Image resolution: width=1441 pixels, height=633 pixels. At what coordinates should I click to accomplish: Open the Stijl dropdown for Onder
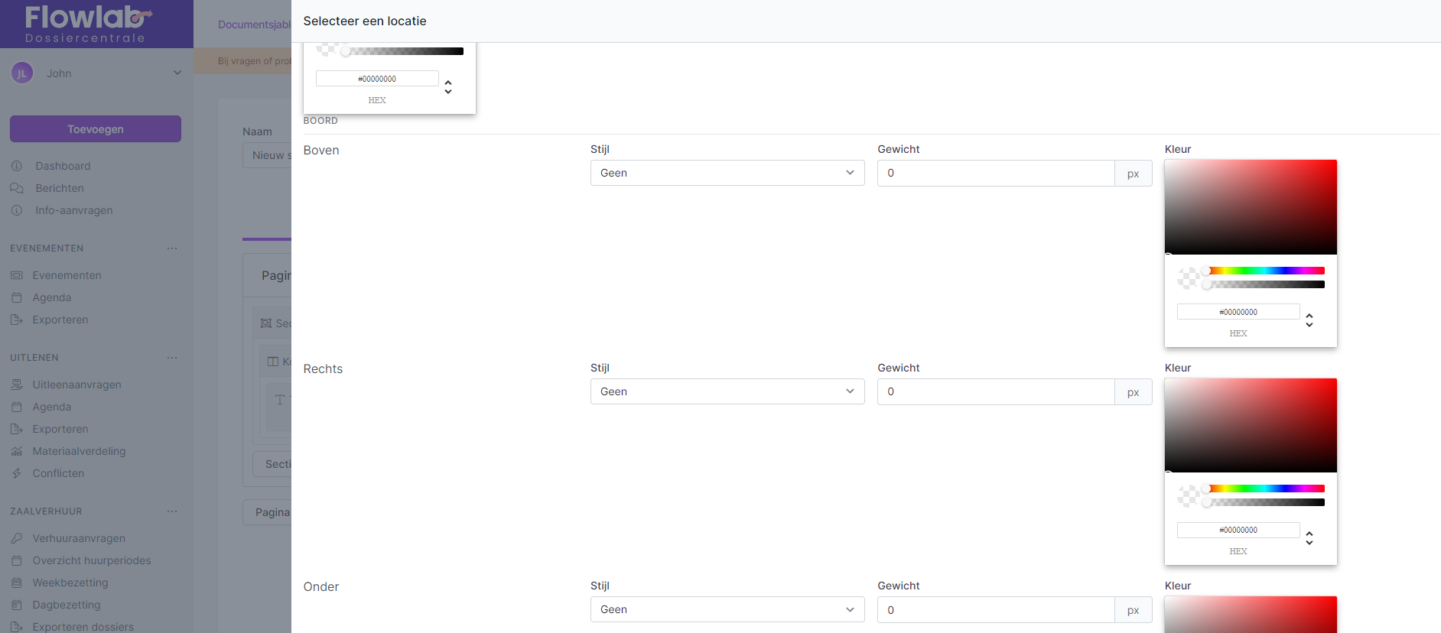[x=727, y=609]
